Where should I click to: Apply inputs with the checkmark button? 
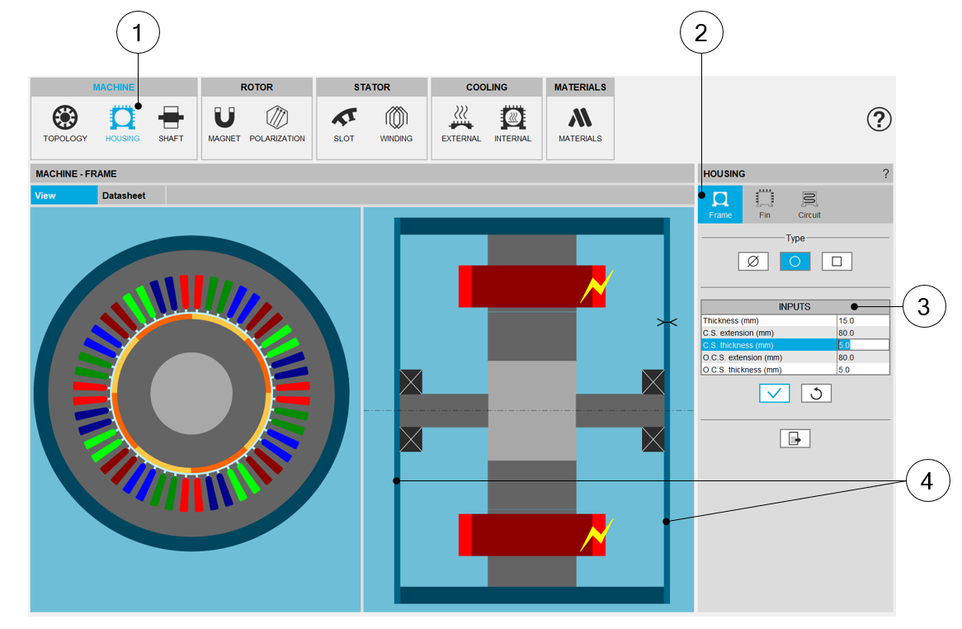pos(774,394)
